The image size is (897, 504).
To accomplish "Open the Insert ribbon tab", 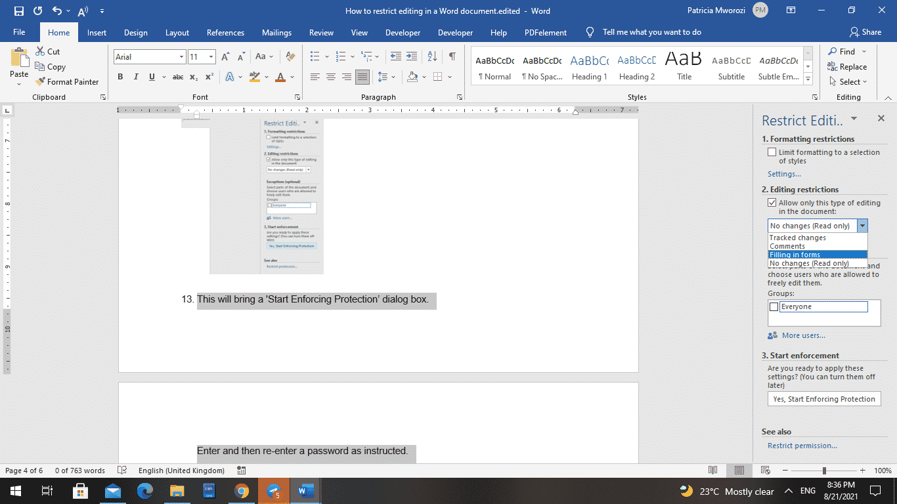I will [97, 31].
